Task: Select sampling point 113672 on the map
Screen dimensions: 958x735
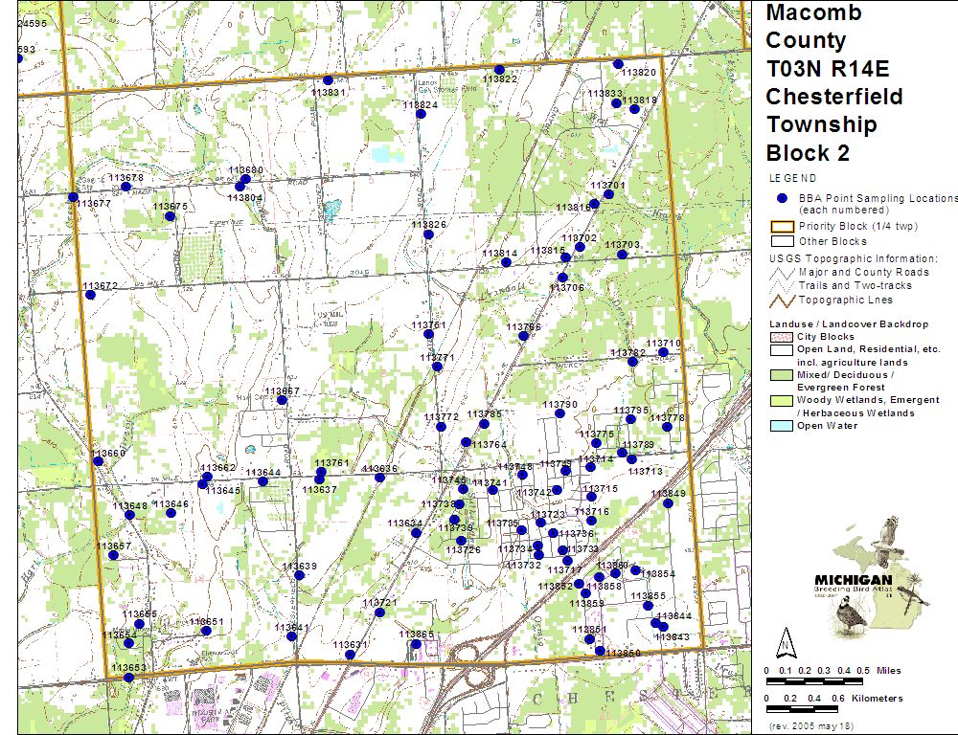Action: (x=90, y=295)
